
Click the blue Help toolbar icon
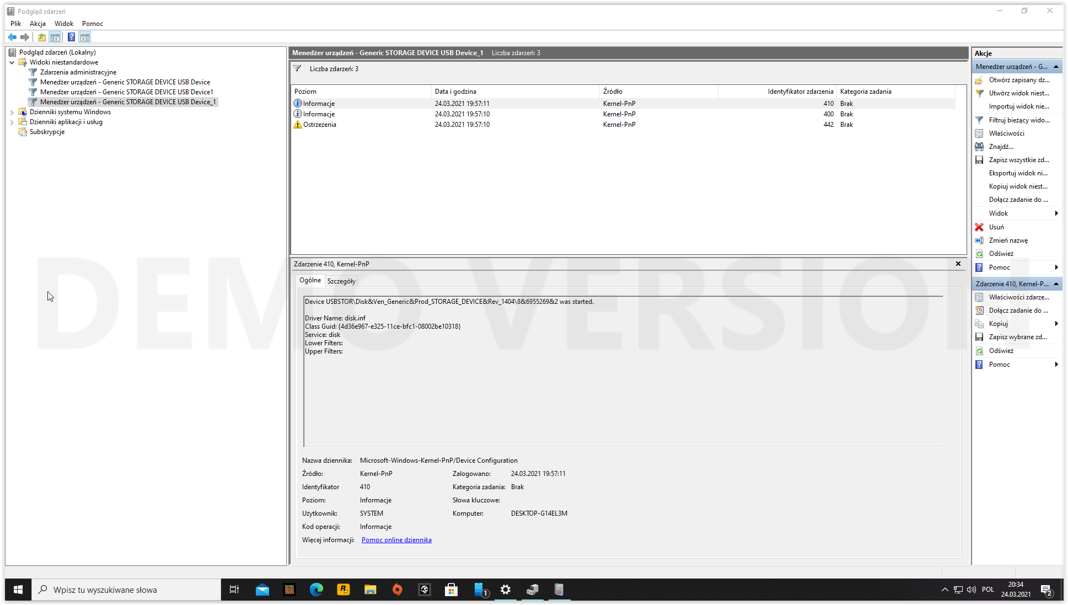pyautogui.click(x=71, y=37)
